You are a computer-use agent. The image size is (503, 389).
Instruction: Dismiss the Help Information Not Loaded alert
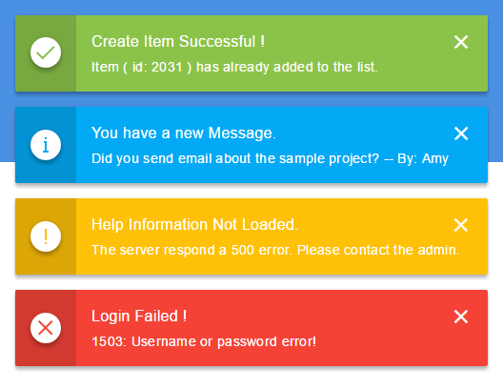(461, 225)
